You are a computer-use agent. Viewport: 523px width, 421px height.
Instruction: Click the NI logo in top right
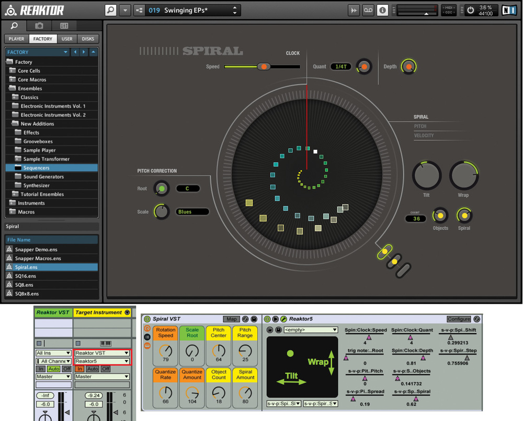(508, 10)
